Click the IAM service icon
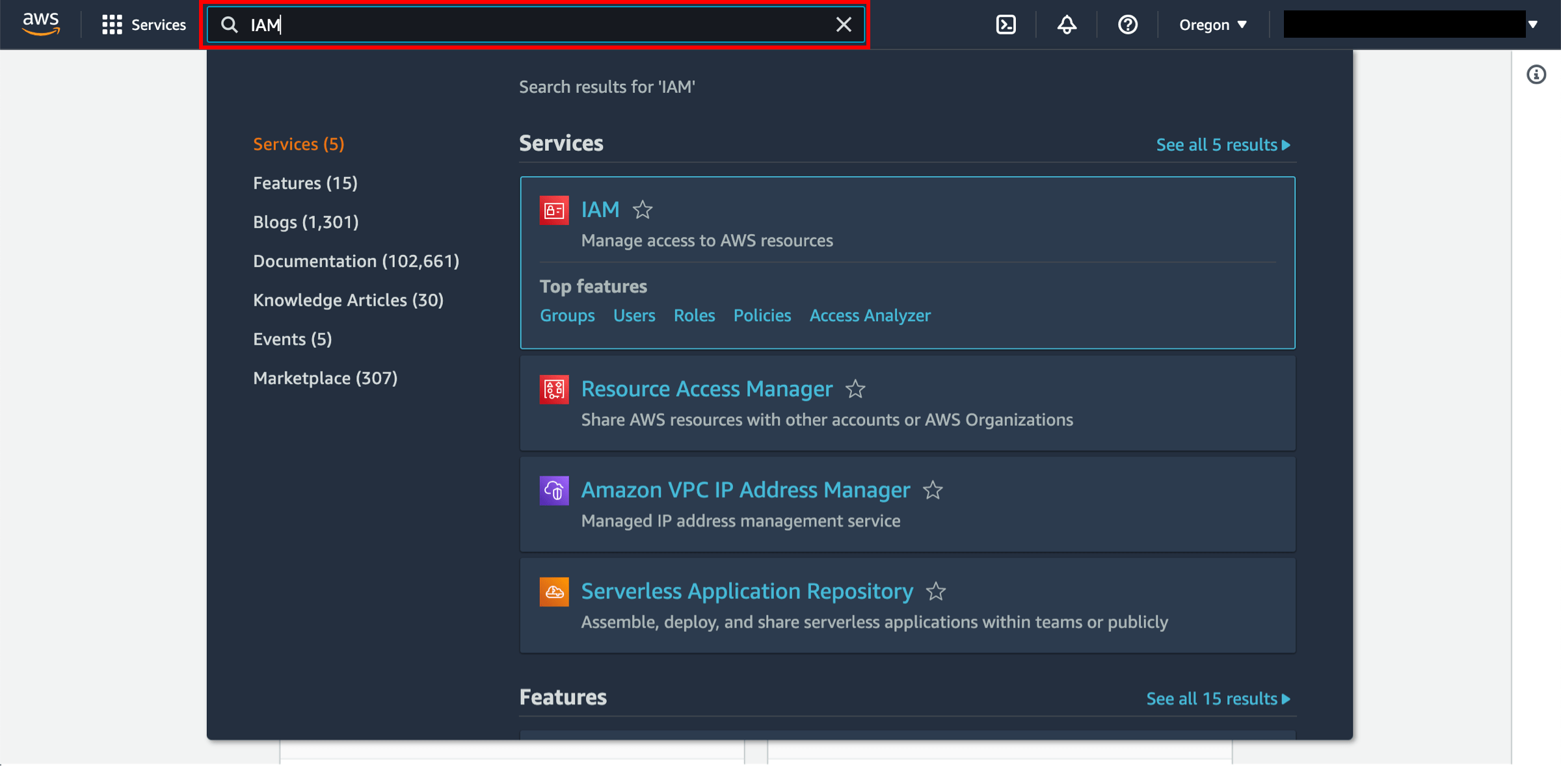 554,209
